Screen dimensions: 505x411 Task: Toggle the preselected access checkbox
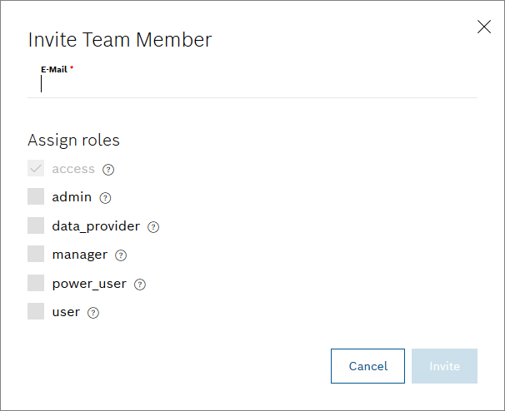[x=36, y=169]
